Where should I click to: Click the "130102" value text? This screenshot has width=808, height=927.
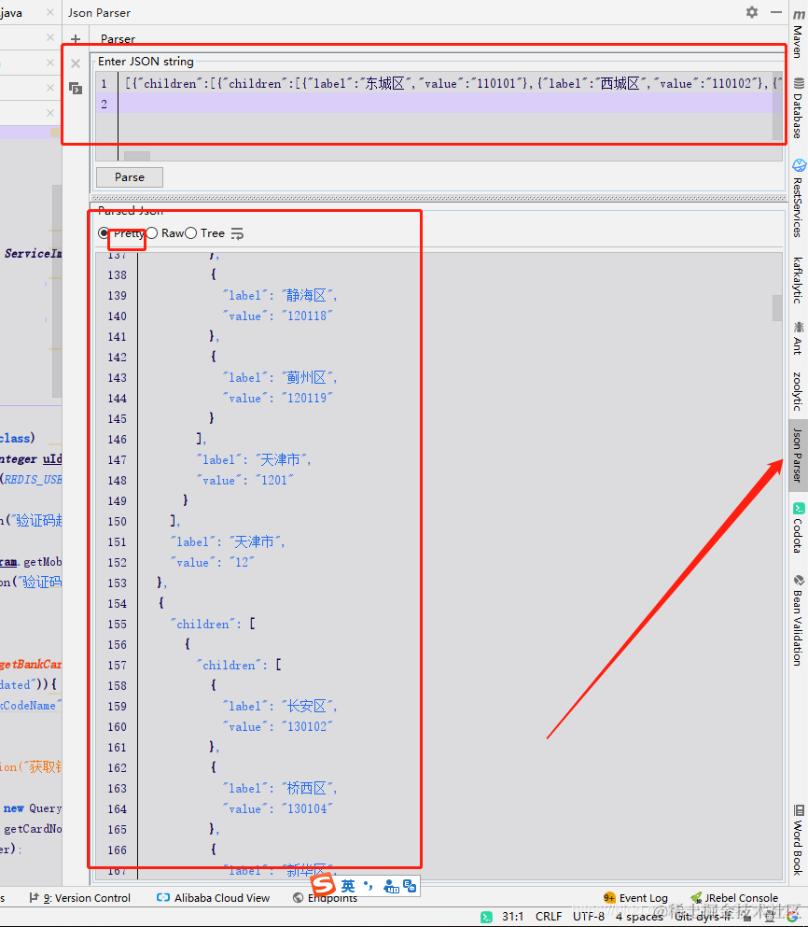pos(307,726)
